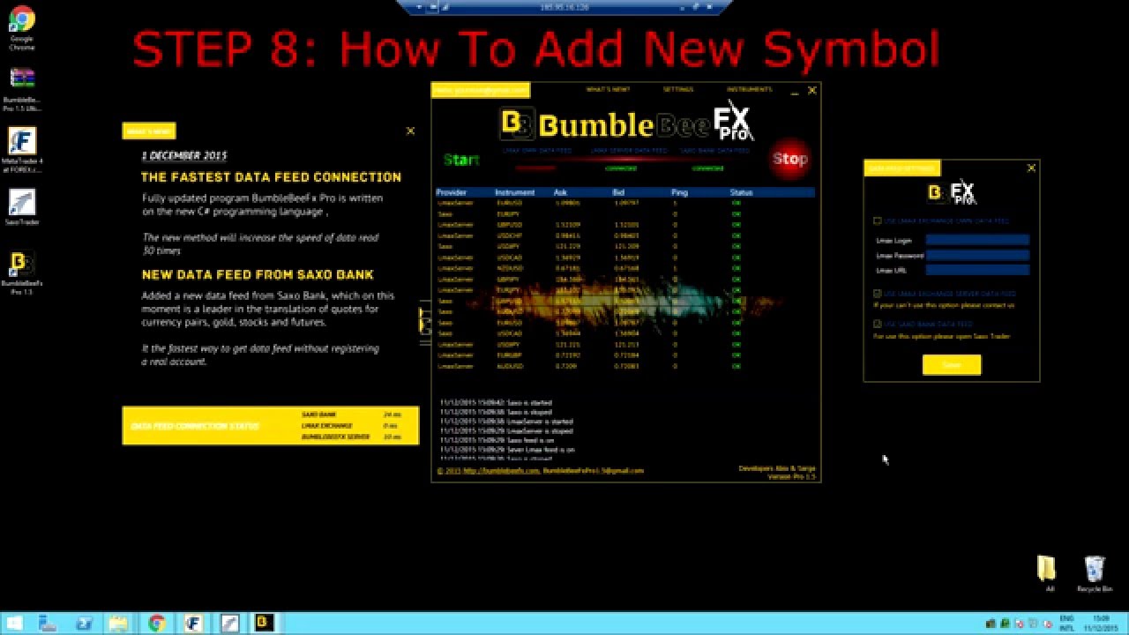Select the GBPJPY instrument row
The image size is (1129, 635).
[x=624, y=279]
